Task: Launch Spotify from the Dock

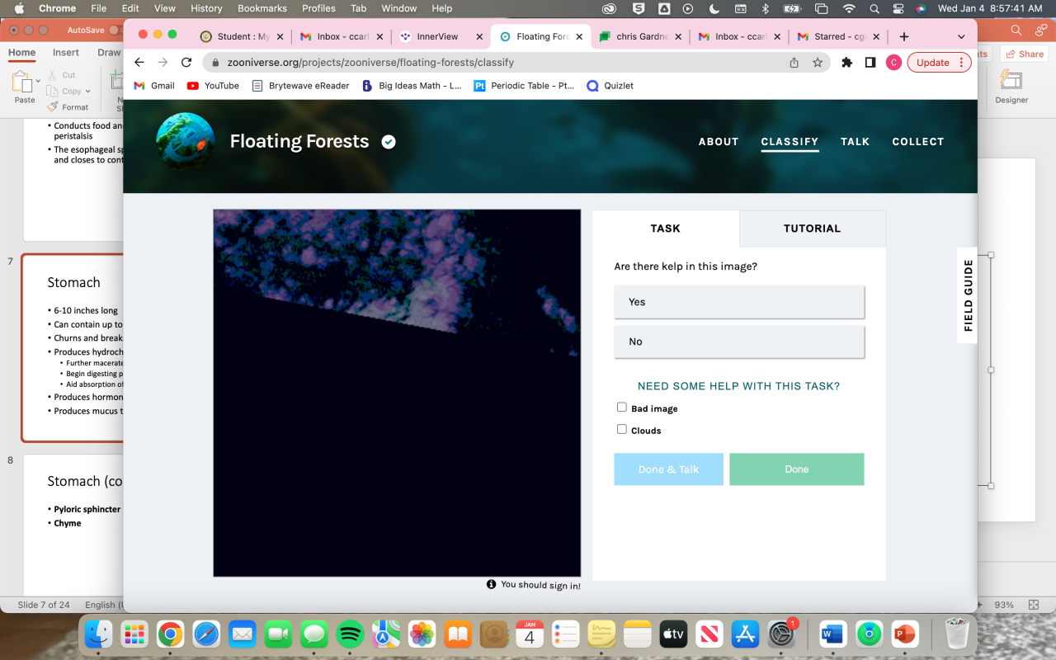Action: tap(351, 634)
